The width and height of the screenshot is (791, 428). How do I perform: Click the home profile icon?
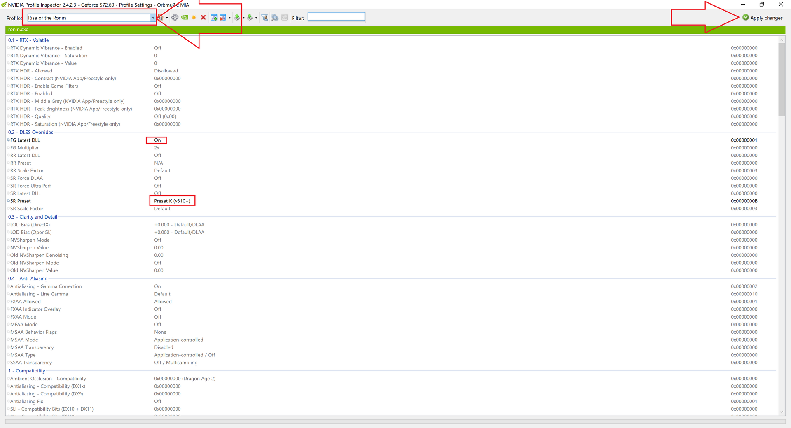pyautogui.click(x=161, y=18)
